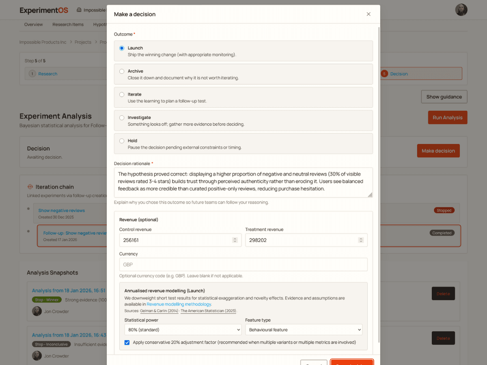This screenshot has height=365, width=487.
Task: Click the Run Analysis button
Action: [x=448, y=117]
